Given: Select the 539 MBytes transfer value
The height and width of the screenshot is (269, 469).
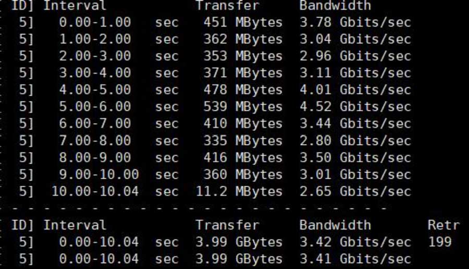Looking at the screenshot, I should [243, 107].
